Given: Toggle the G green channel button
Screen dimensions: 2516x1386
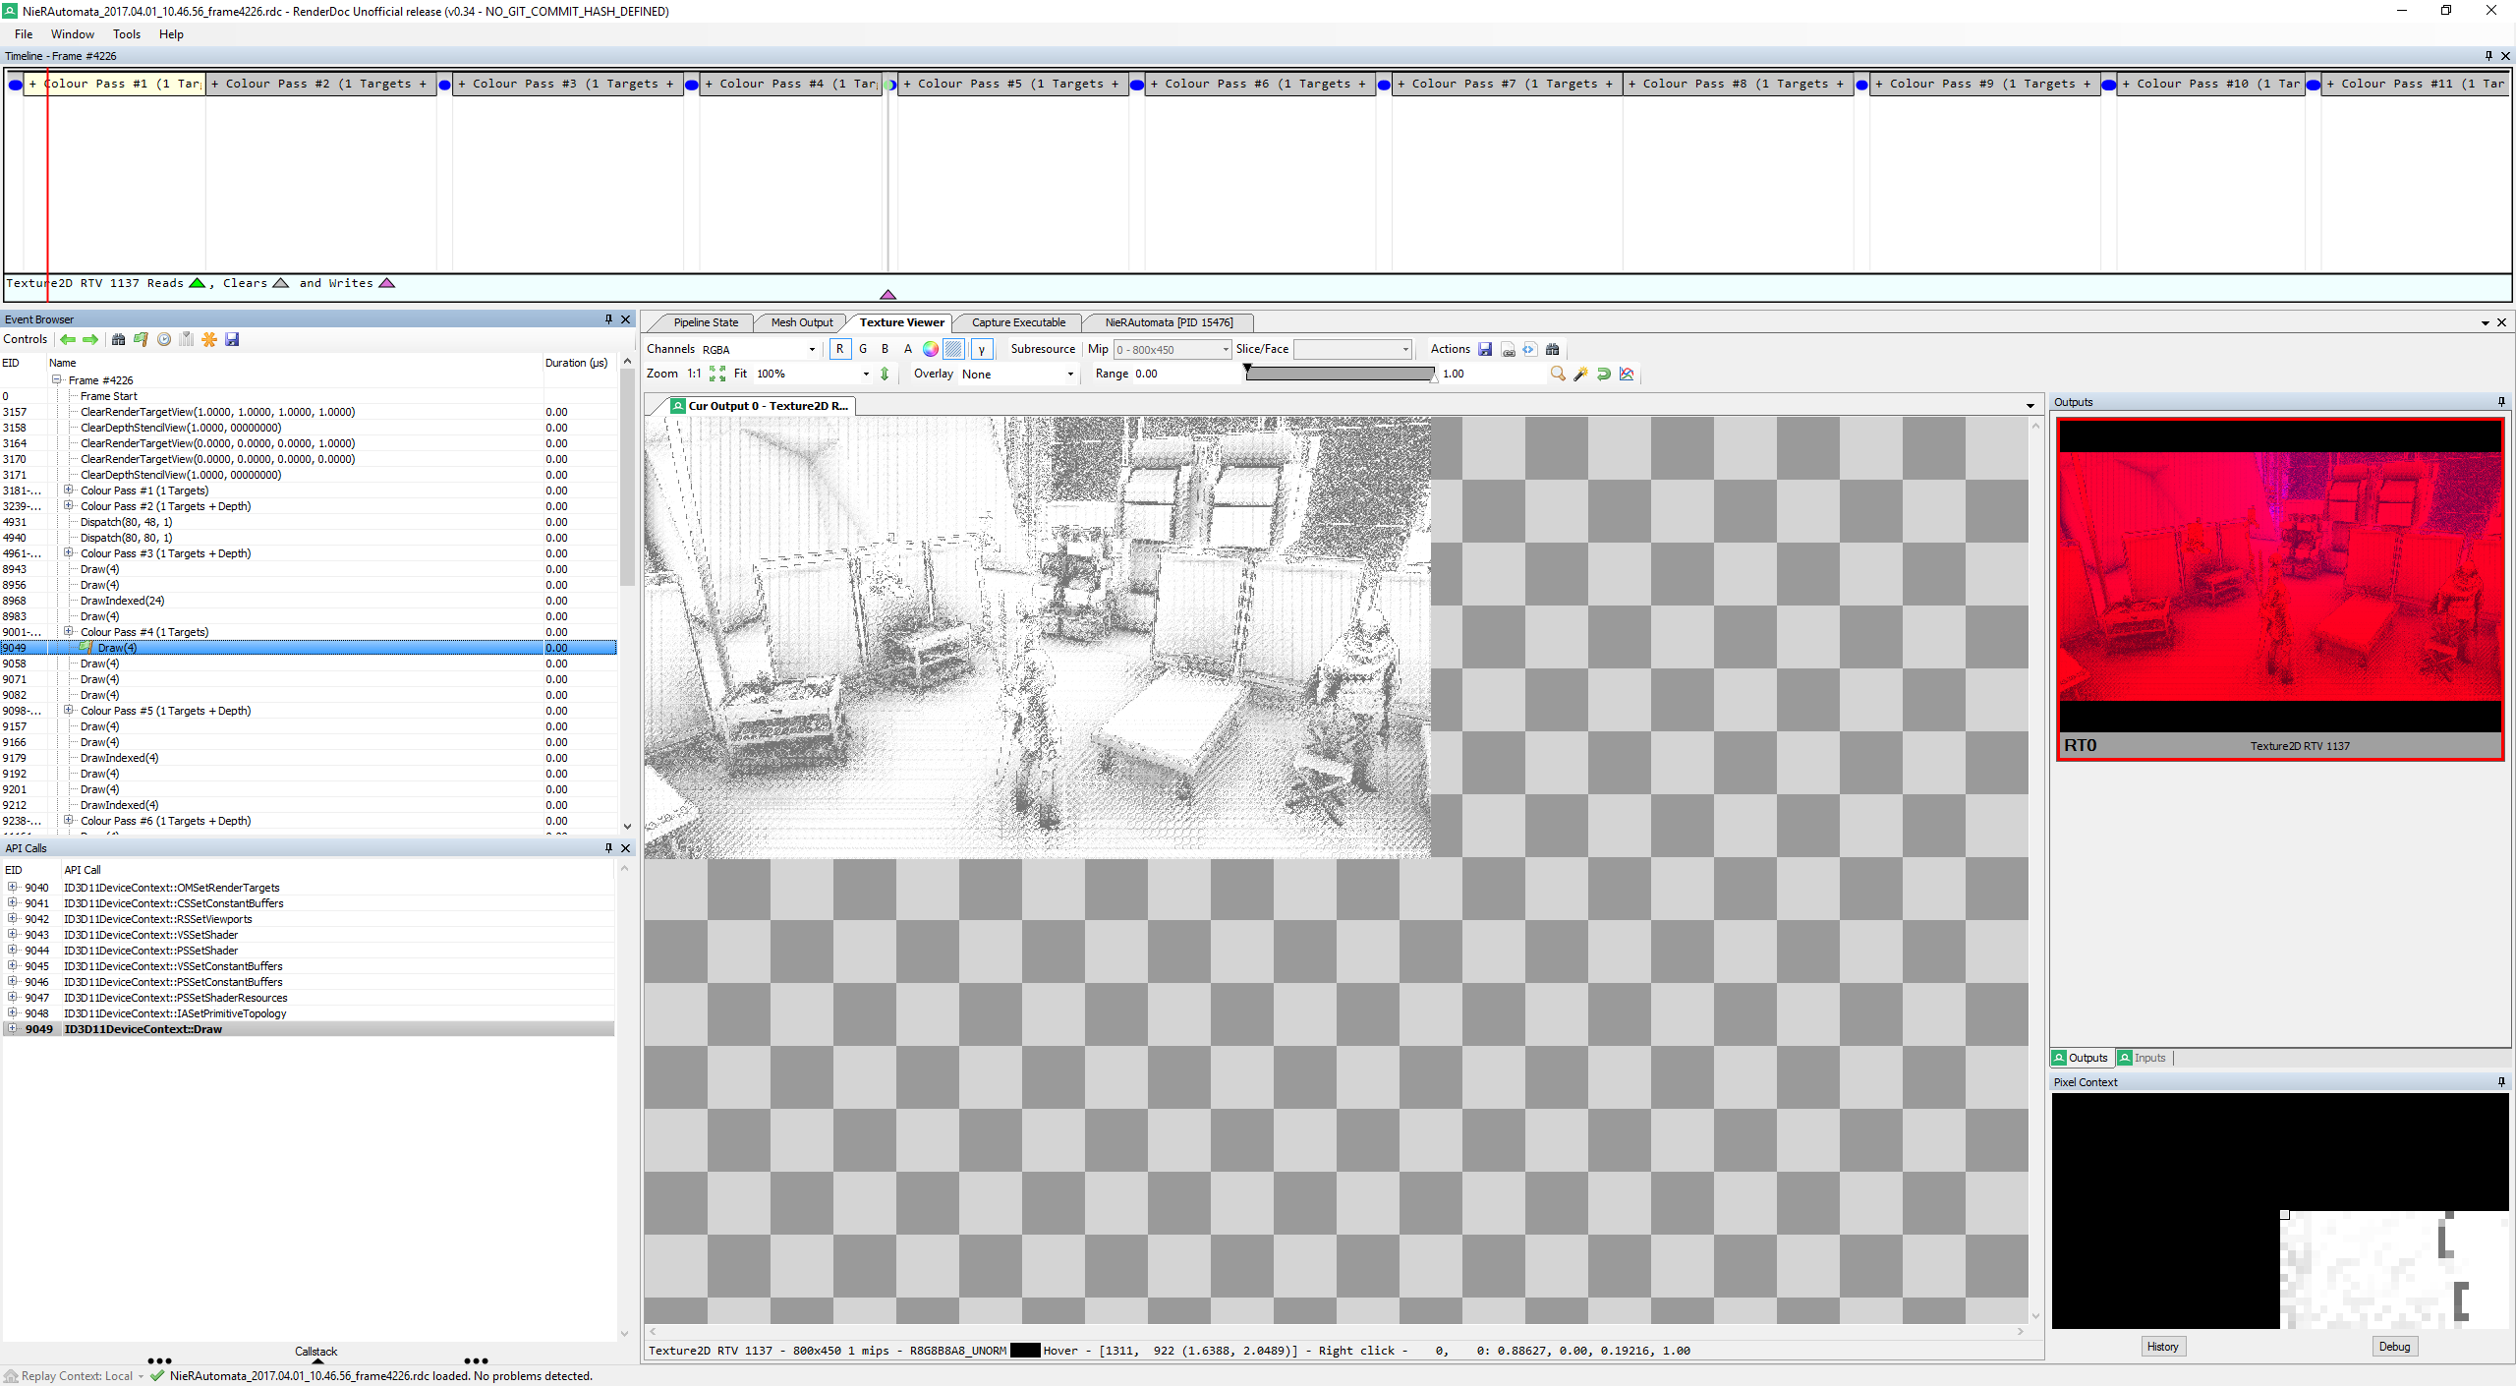Looking at the screenshot, I should click(863, 349).
